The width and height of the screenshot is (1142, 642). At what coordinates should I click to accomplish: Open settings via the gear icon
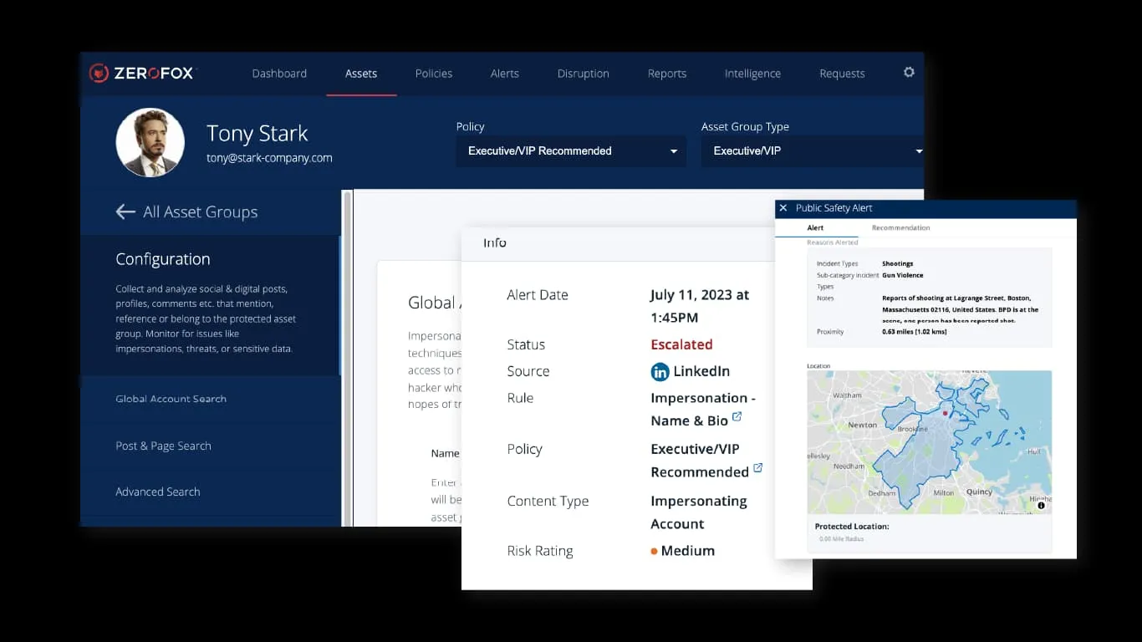[x=909, y=73]
